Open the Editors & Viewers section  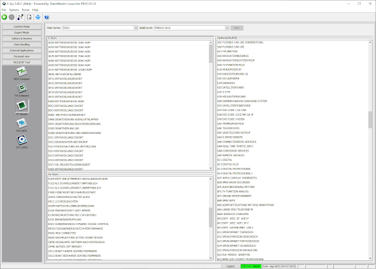tap(22, 39)
